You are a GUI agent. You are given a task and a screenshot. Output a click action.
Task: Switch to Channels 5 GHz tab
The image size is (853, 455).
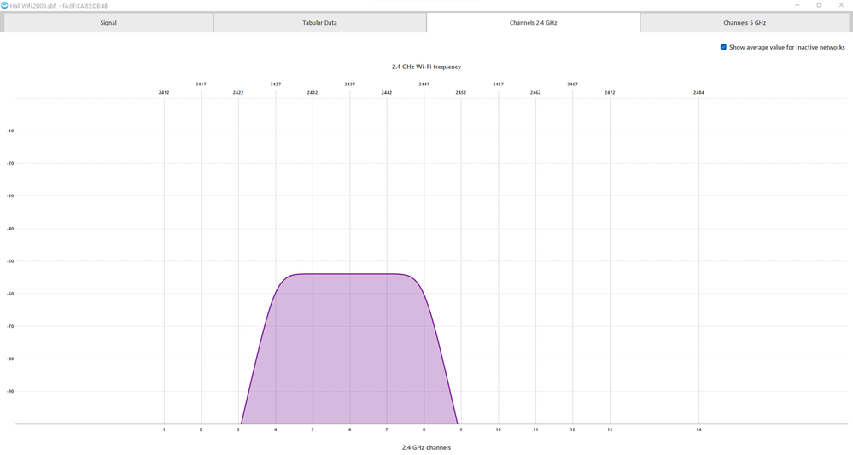coord(745,23)
